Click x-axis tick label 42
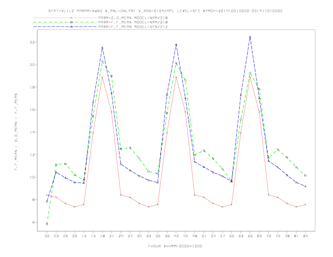The width and height of the screenshot is (333, 257). click(x=176, y=236)
